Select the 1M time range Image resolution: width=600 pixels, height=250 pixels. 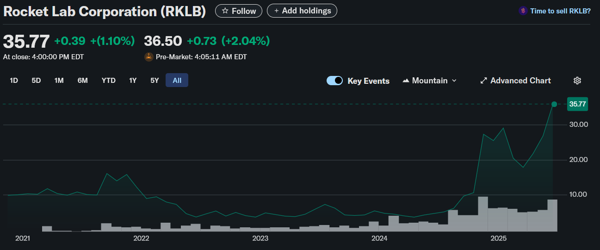click(59, 81)
